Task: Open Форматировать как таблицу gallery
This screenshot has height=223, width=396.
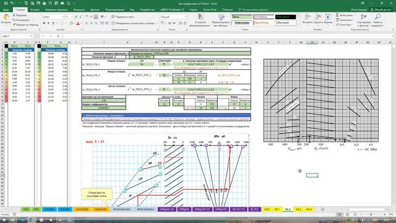Action: 221,20
